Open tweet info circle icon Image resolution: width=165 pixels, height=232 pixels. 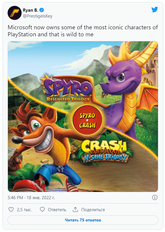[155, 197]
